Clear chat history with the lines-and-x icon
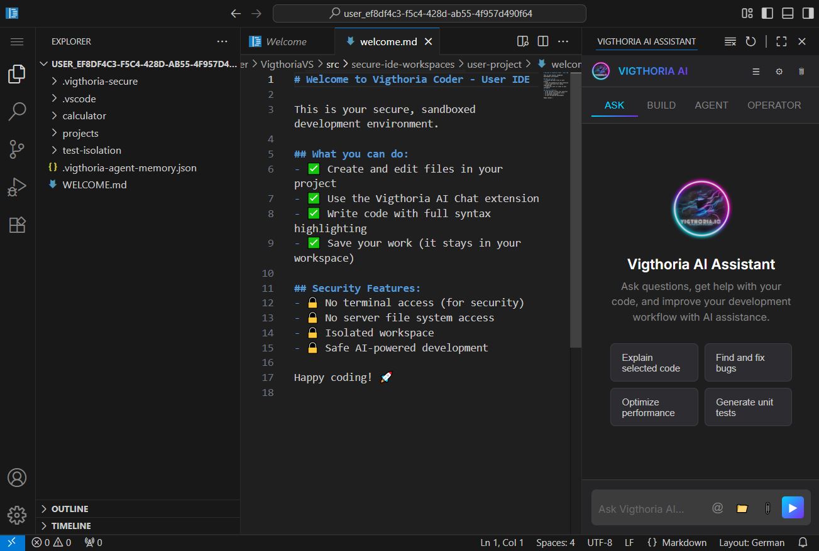The width and height of the screenshot is (819, 551). pyautogui.click(x=730, y=41)
